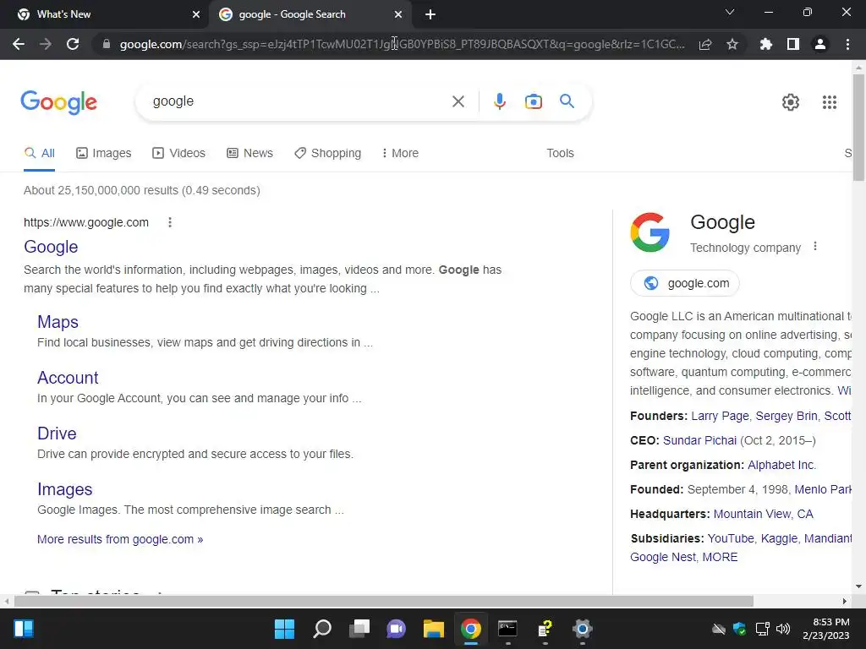Open the Sergey Brin founder link
The height and width of the screenshot is (649, 866).
(787, 416)
